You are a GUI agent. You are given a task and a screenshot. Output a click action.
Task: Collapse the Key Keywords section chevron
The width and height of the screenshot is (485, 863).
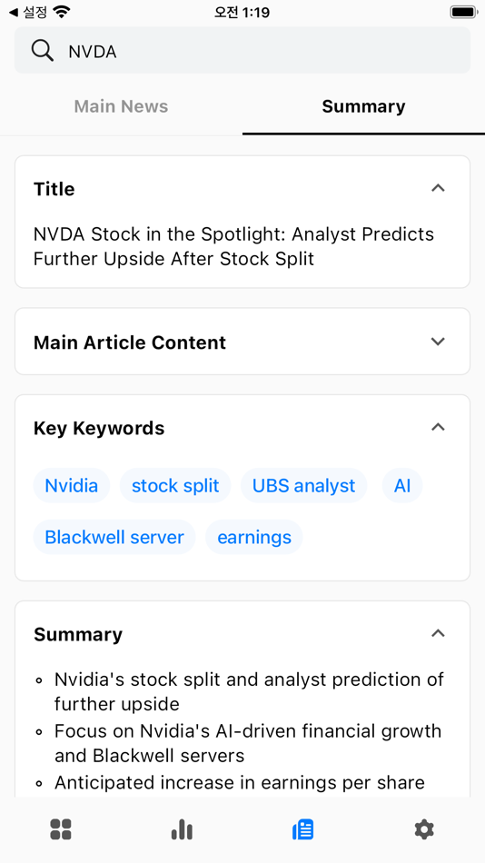click(x=438, y=427)
